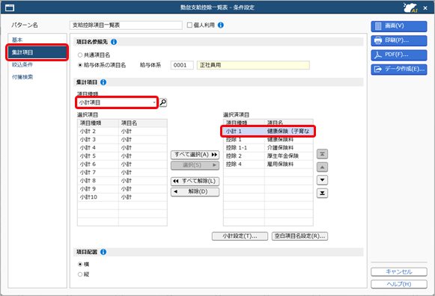Click 項目名 column header in 選択済項目 list
This screenshot has width=435, height=296.
(x=289, y=123)
